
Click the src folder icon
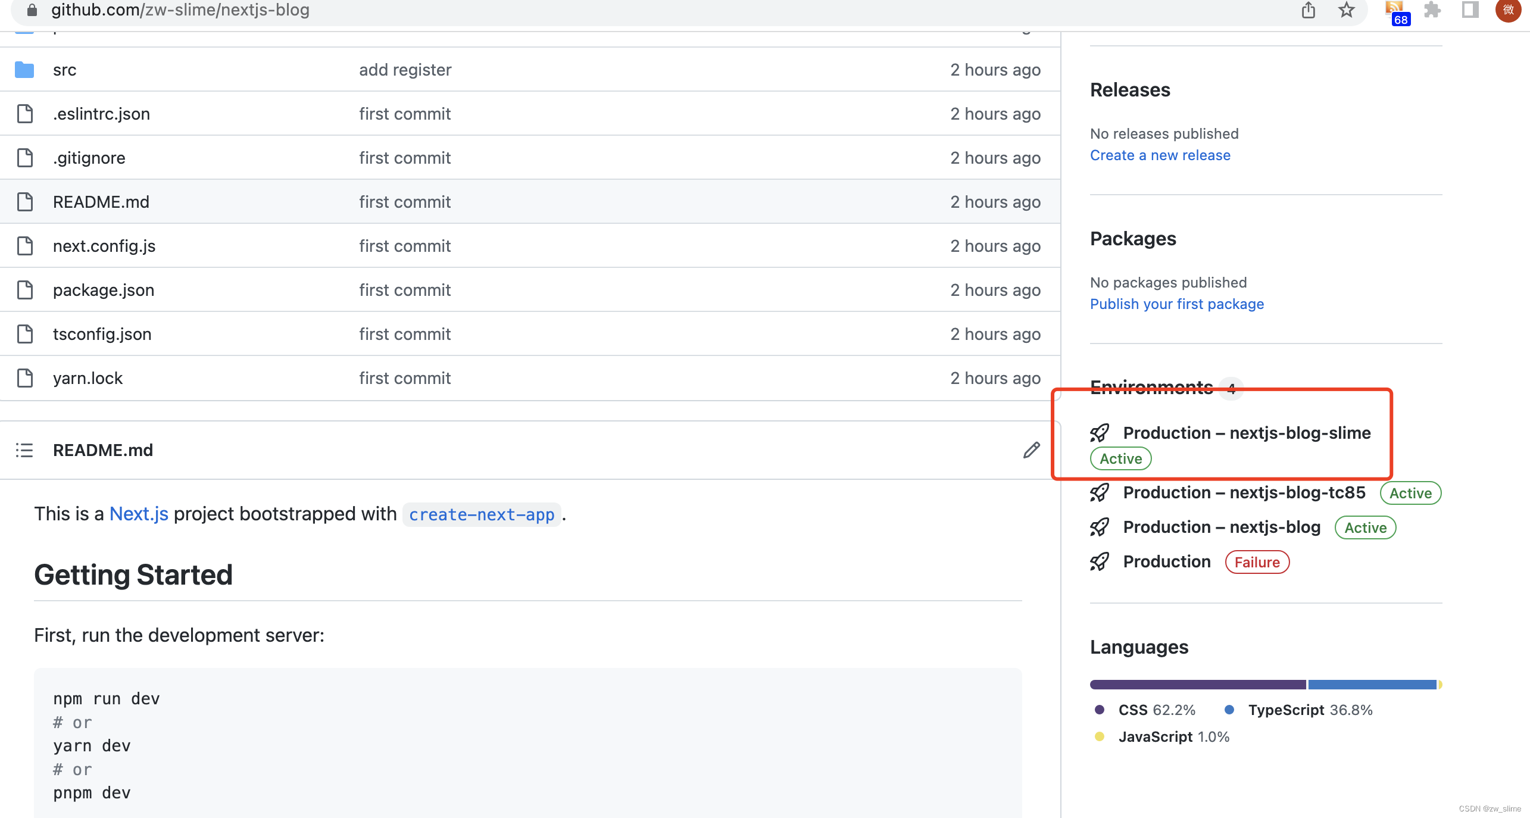tap(24, 70)
